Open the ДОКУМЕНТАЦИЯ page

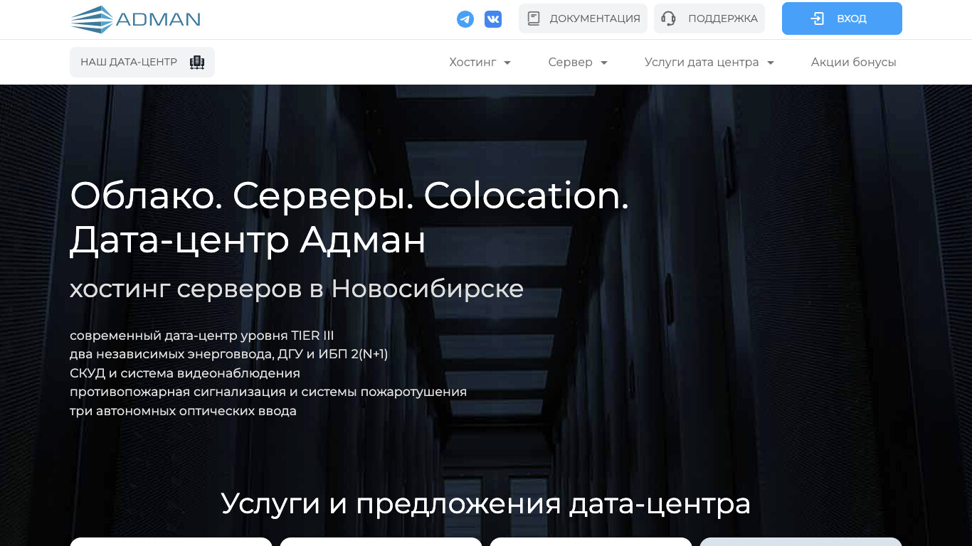click(x=583, y=18)
